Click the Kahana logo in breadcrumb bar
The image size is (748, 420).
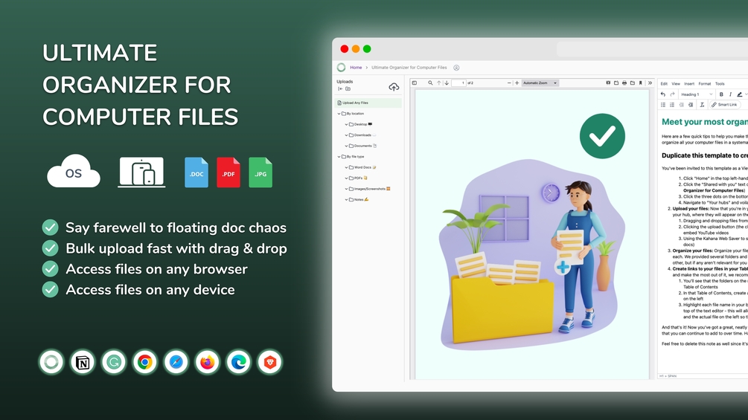[x=341, y=67]
